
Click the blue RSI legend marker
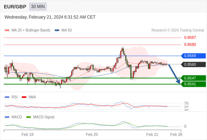click(7, 97)
